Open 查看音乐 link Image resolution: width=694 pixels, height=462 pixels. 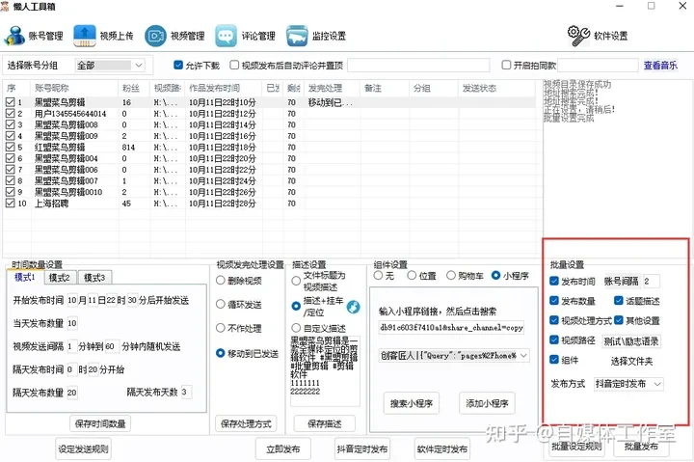coord(660,66)
